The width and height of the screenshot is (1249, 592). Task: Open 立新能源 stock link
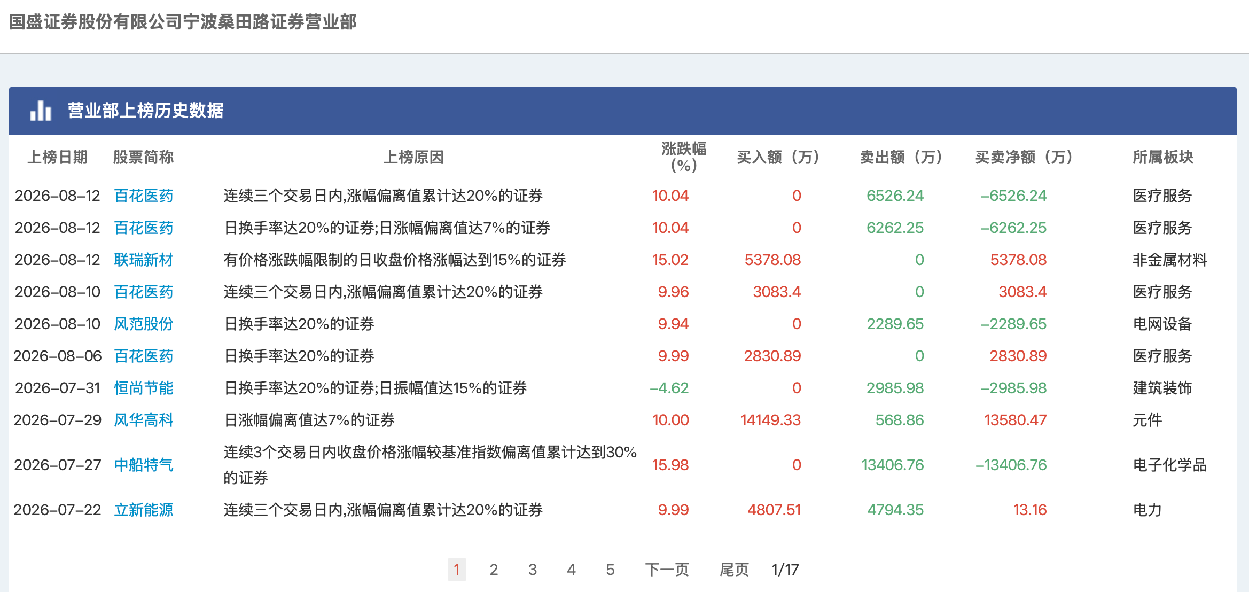coord(144,510)
